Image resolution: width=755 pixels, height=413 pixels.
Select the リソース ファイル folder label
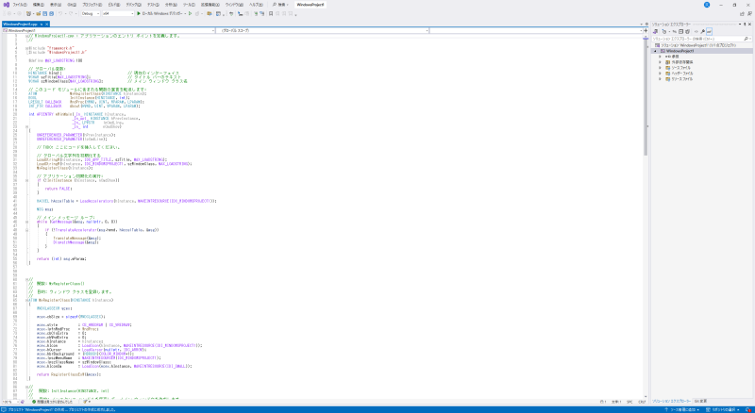681,79
